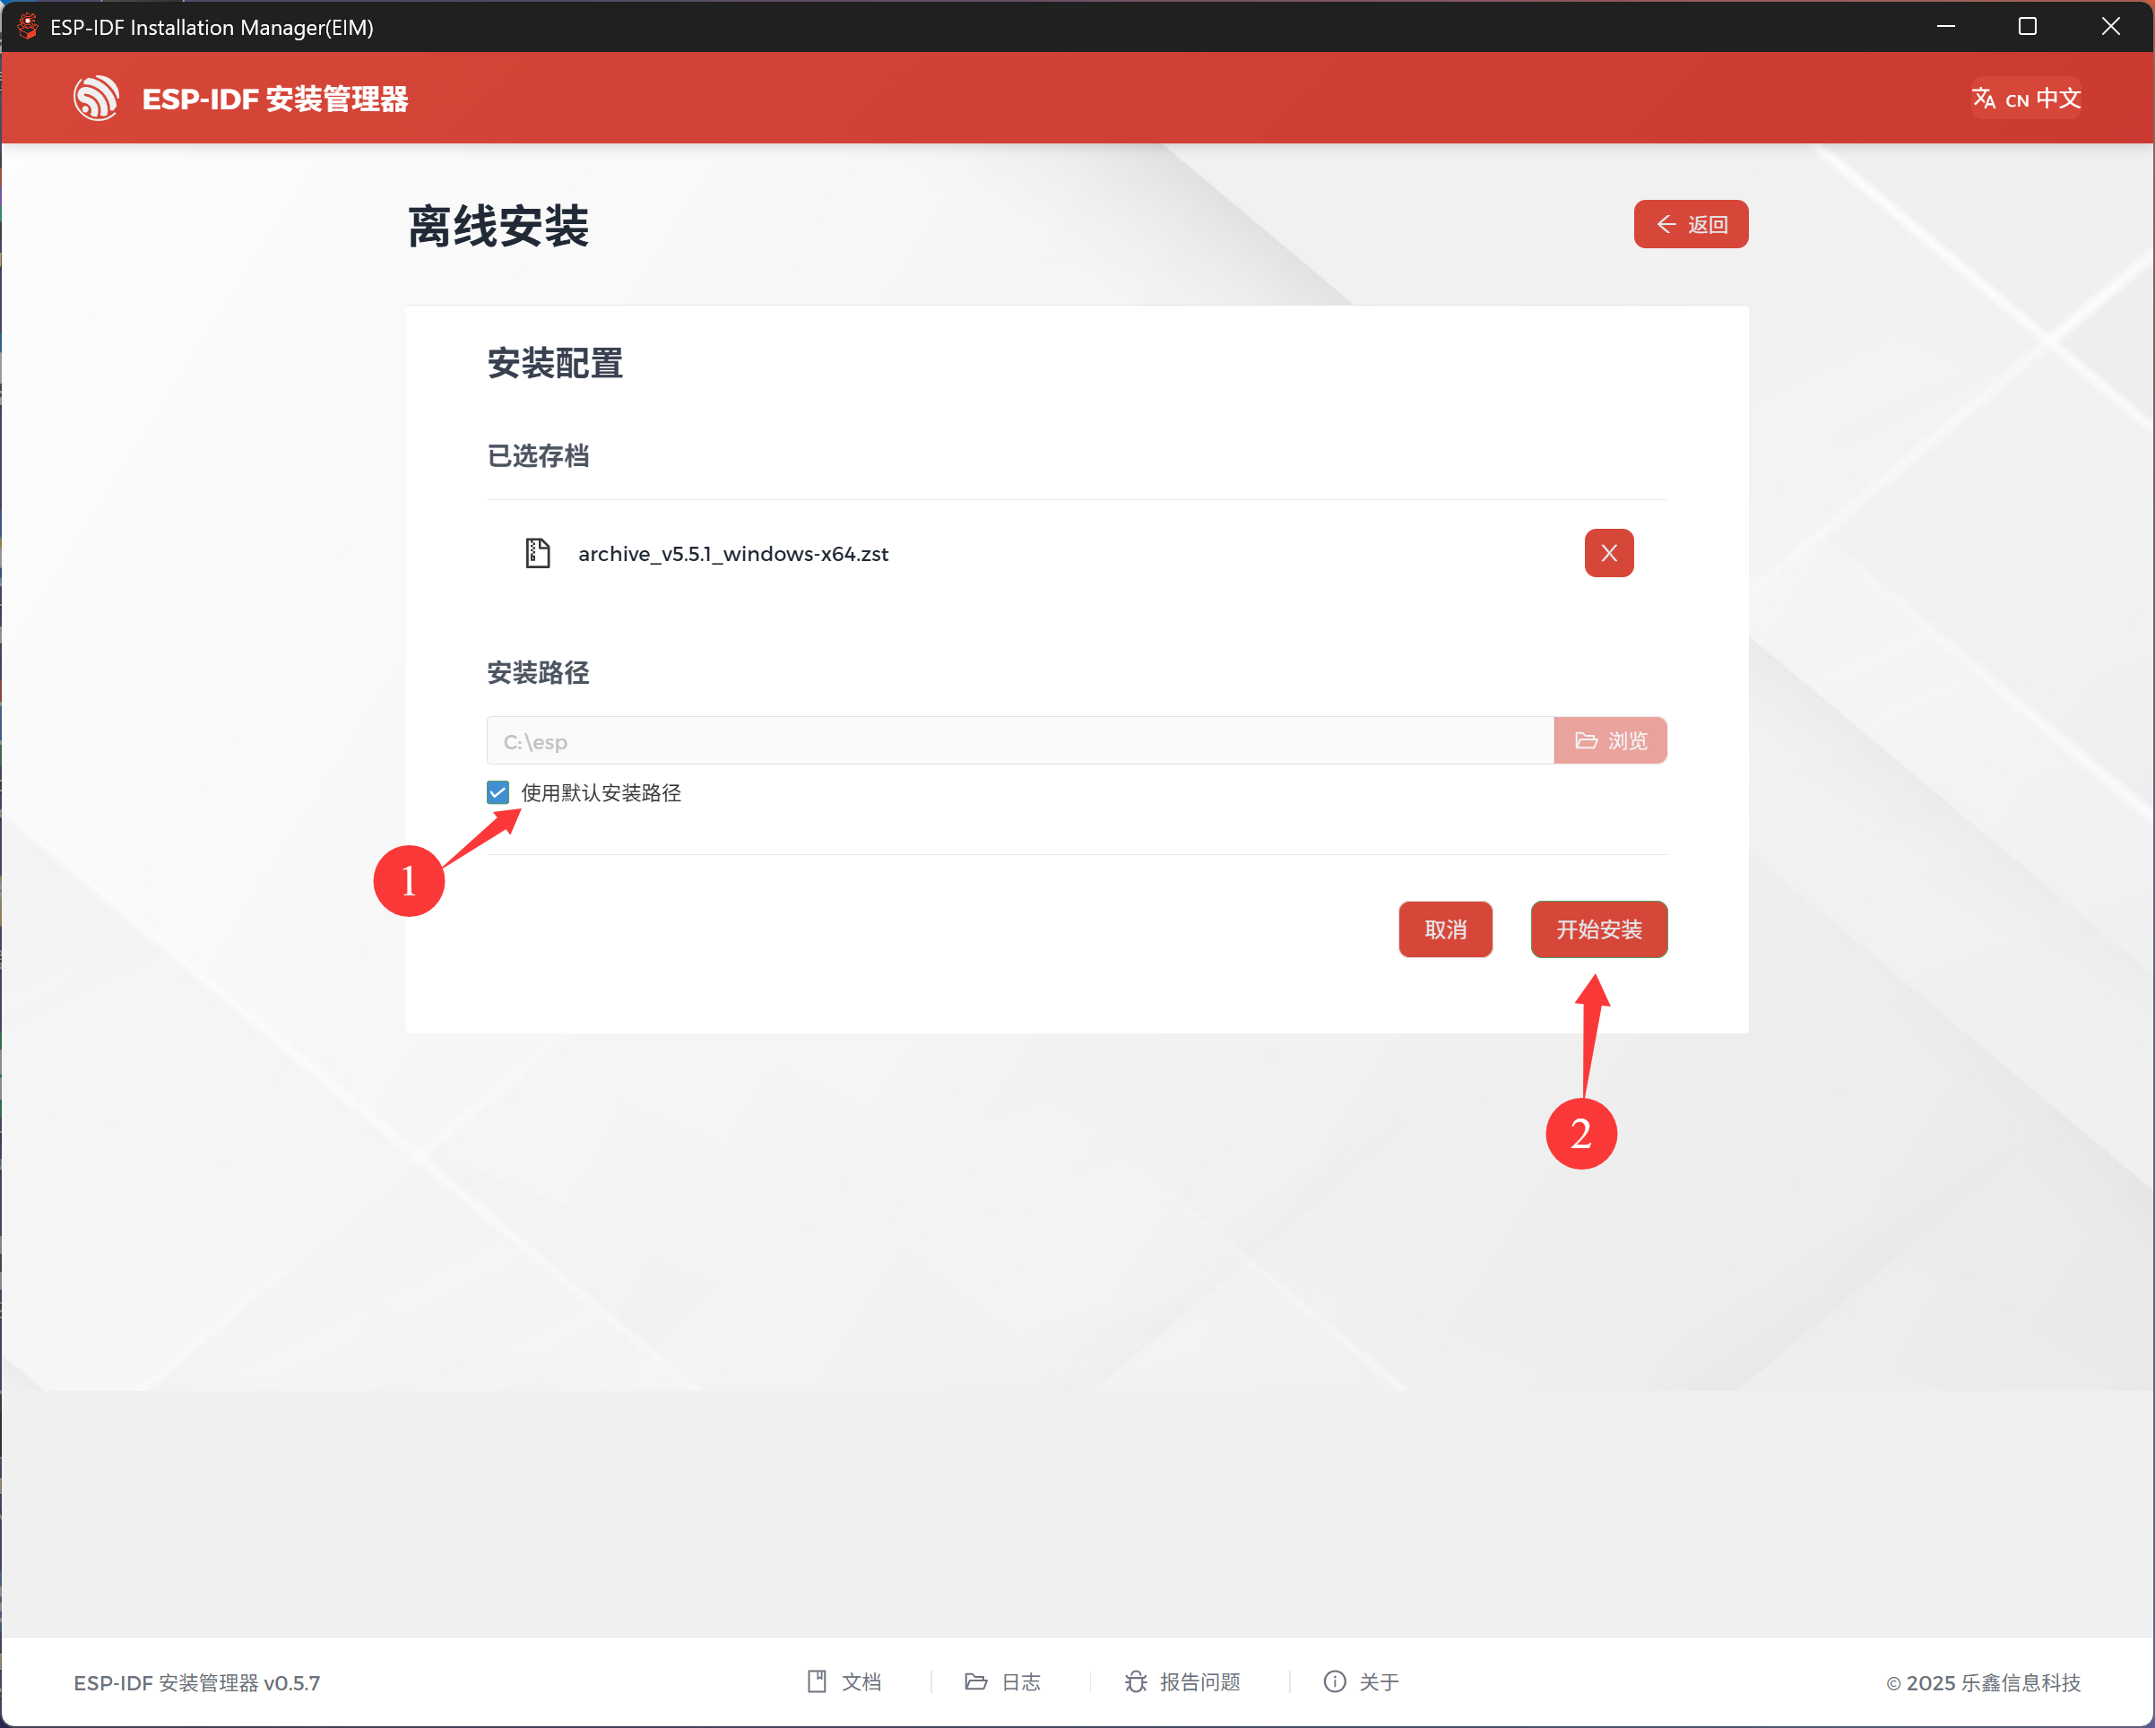Click the 安装配置 section heading

(555, 364)
